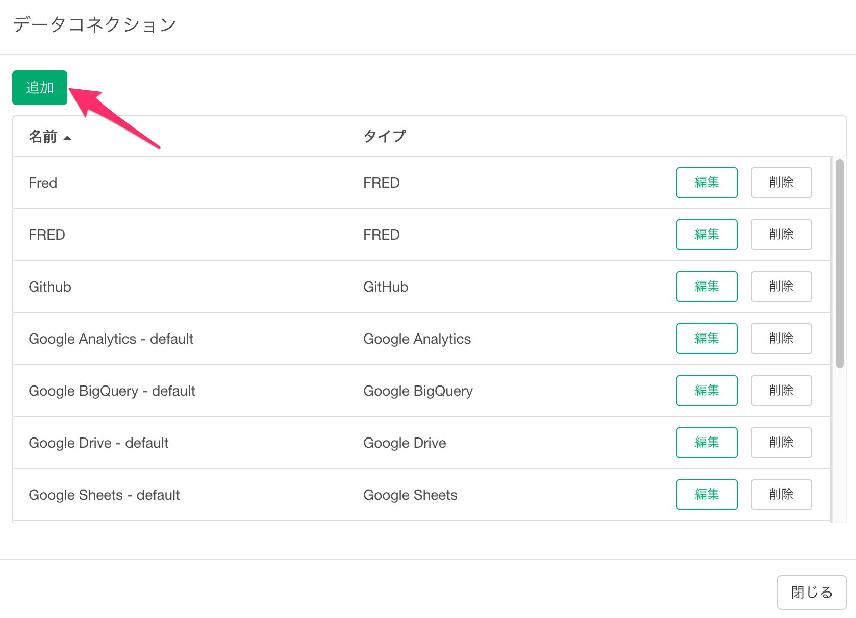Click the green 追加 (Add) button
856x618 pixels.
40,88
